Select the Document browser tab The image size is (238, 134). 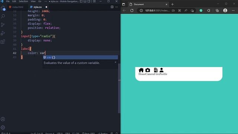(x=148, y=4)
